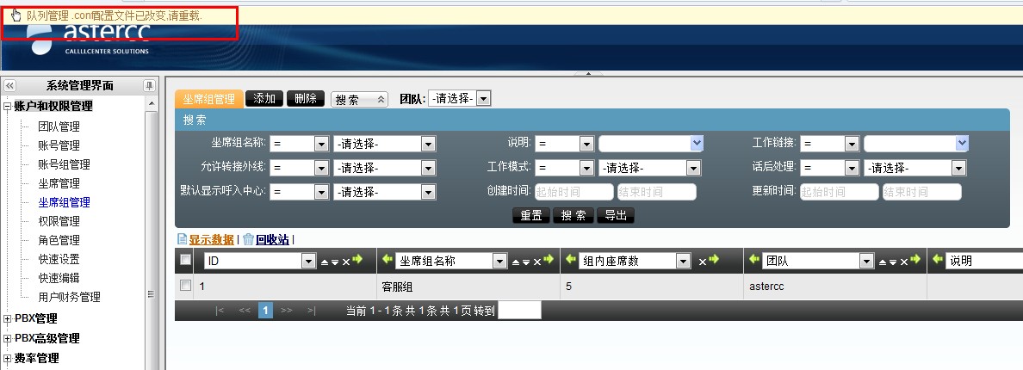Image resolution: width=1023 pixels, height=370 pixels.
Task: Click the last page icon in pagination
Action: (x=311, y=311)
